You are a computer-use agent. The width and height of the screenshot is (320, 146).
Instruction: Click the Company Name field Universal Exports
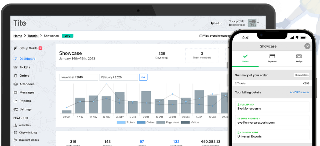click(x=272, y=135)
